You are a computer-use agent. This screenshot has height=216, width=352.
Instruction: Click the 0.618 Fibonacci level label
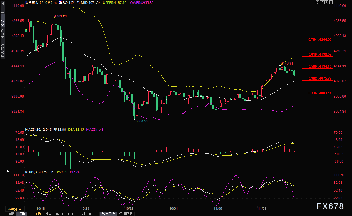(x=320, y=54)
